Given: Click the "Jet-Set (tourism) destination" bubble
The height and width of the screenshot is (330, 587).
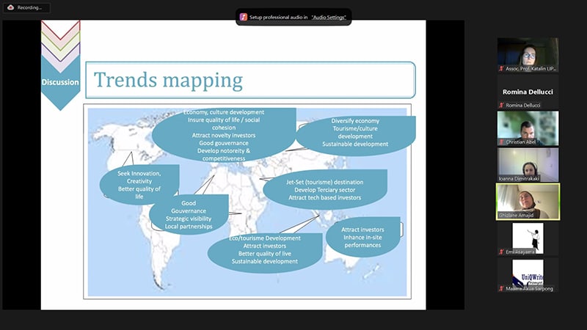Looking at the screenshot, I should [x=324, y=190].
